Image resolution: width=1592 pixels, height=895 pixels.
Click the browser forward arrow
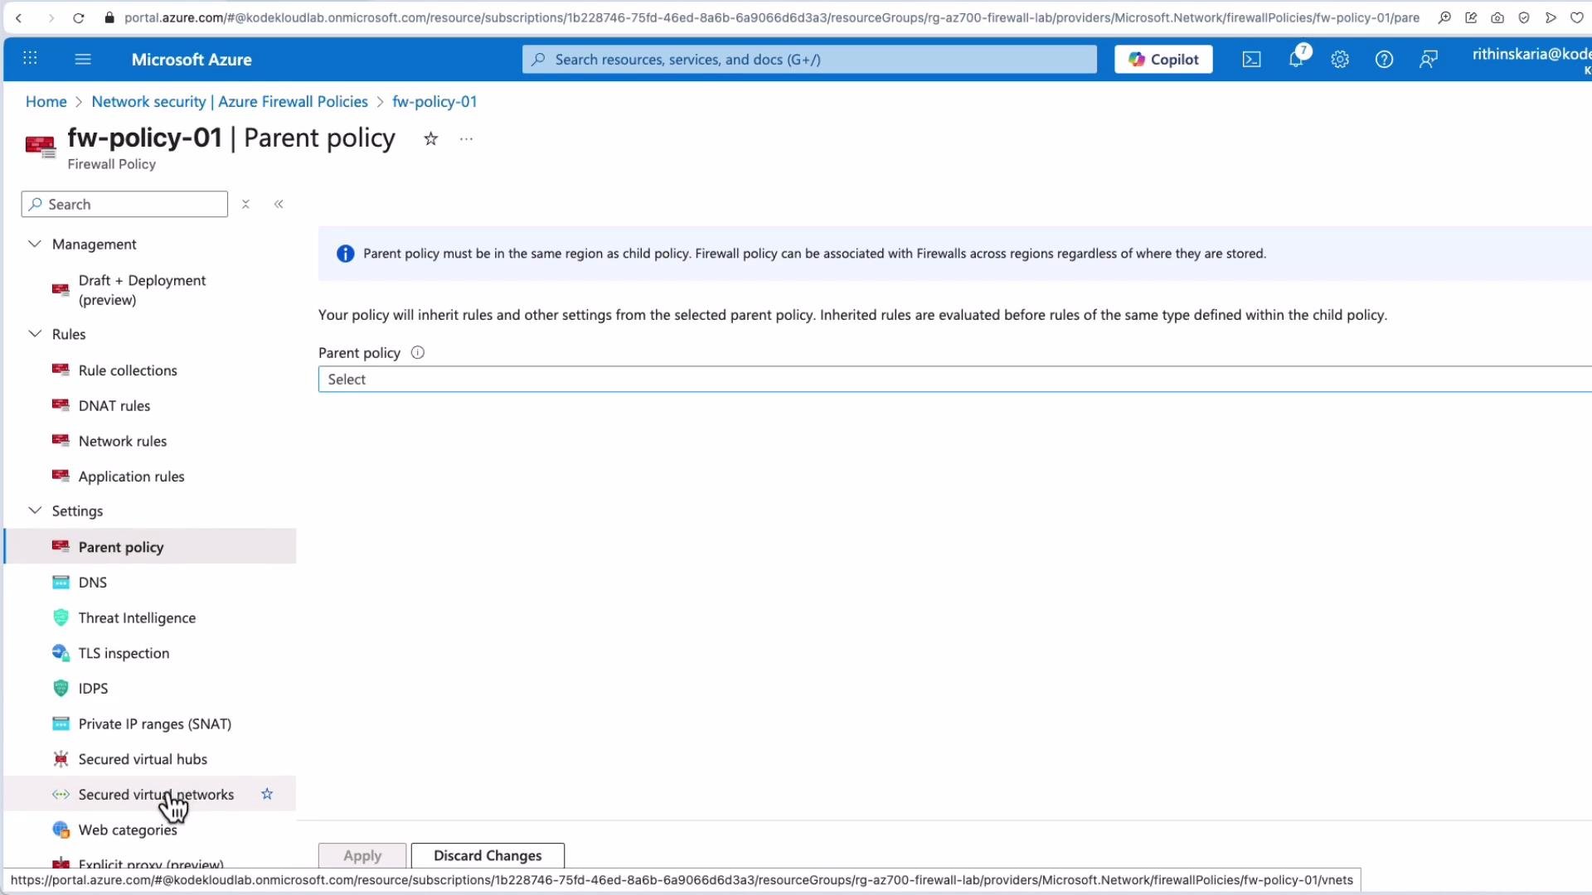coord(51,17)
